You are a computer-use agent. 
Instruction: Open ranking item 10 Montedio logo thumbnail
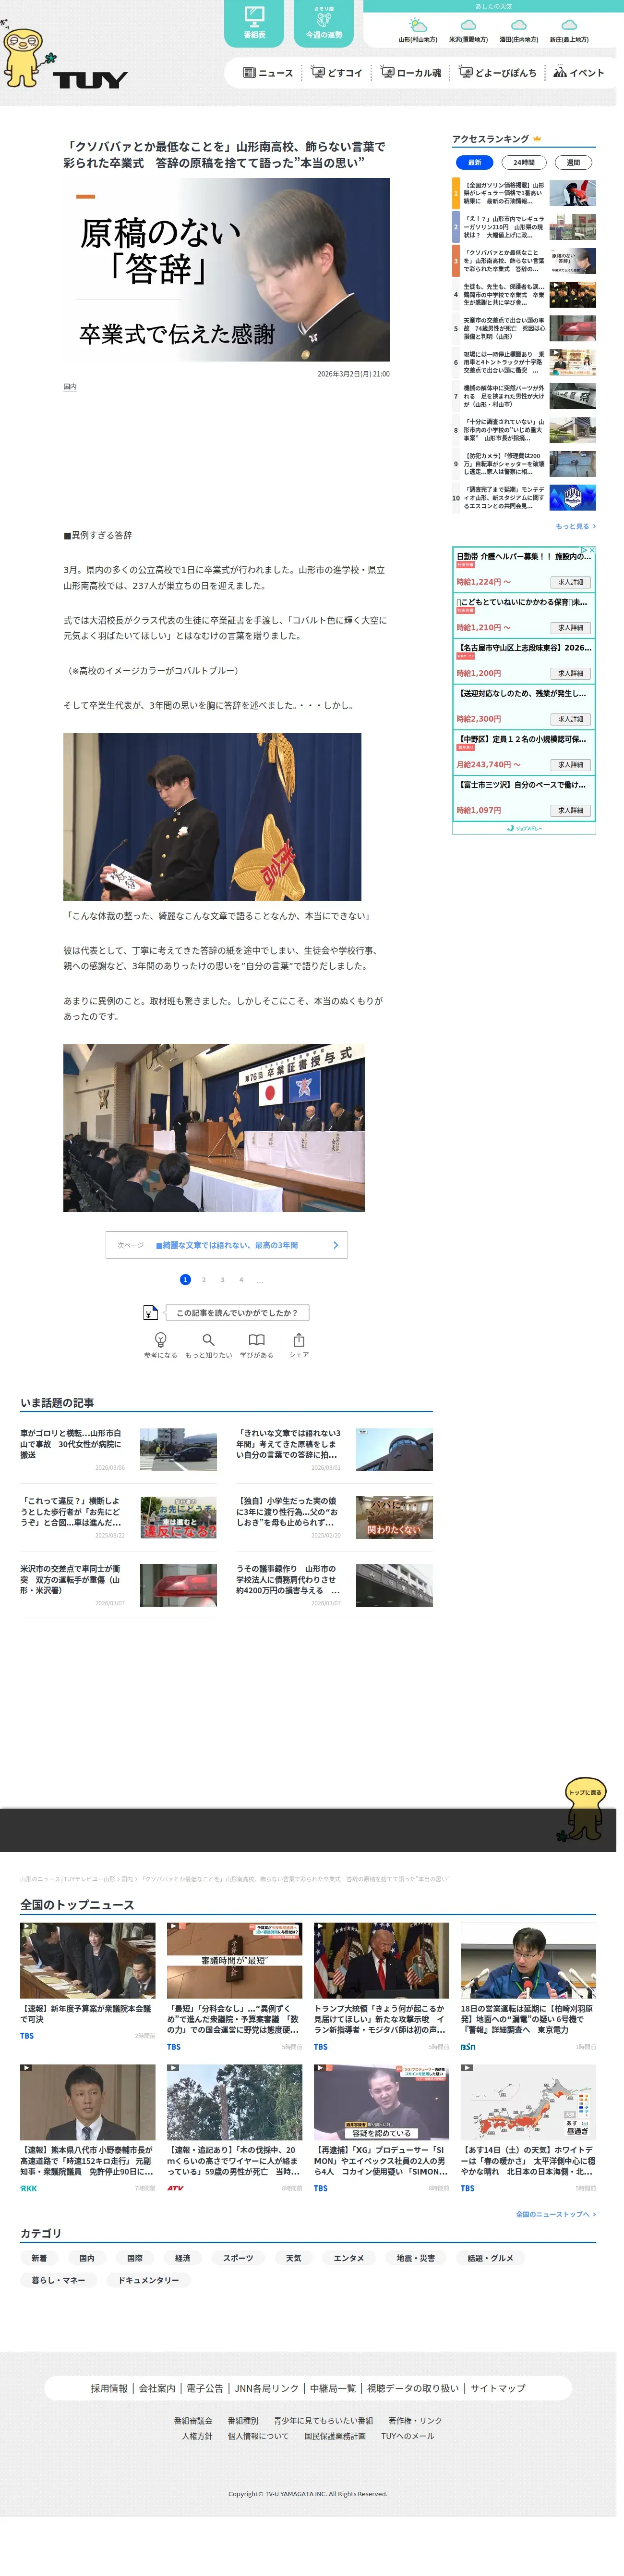pos(573,497)
